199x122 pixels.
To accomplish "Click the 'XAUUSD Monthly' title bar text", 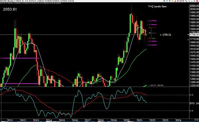I will point(7,1).
